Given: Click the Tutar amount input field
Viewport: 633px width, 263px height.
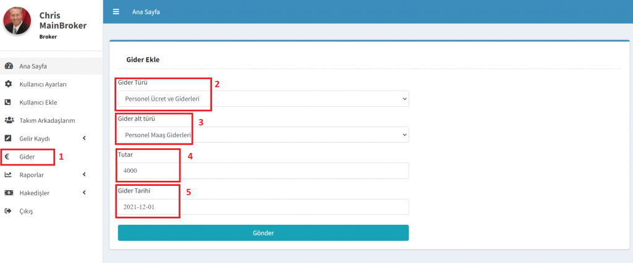Looking at the screenshot, I should point(263,170).
